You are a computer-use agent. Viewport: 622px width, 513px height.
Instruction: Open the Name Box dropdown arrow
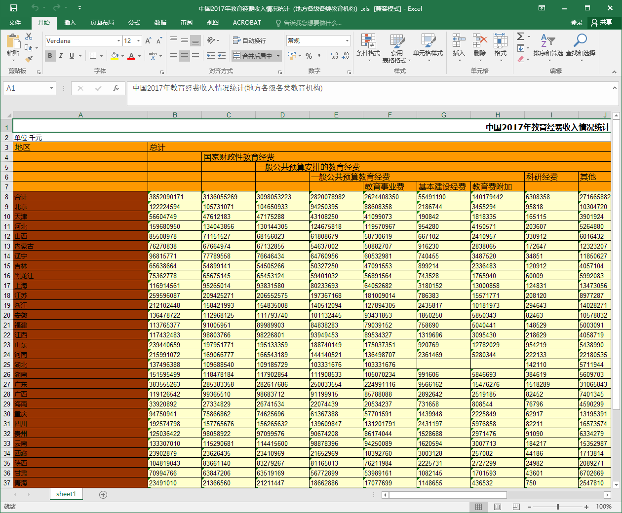tap(51, 88)
